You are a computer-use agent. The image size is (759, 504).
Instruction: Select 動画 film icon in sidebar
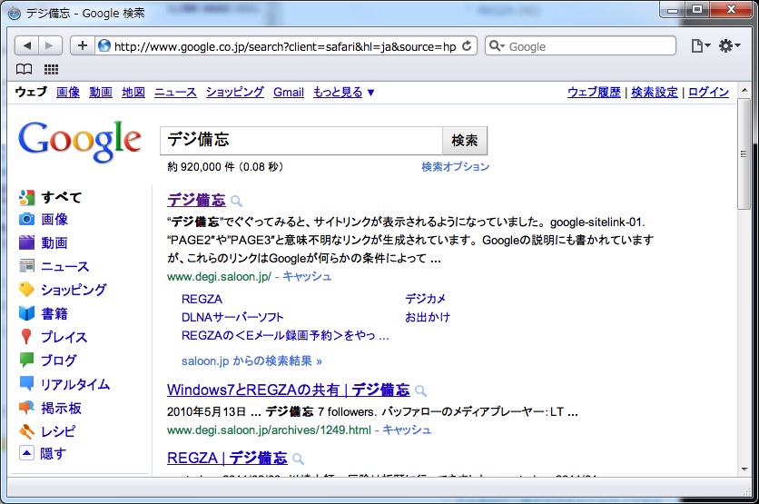click(26, 242)
